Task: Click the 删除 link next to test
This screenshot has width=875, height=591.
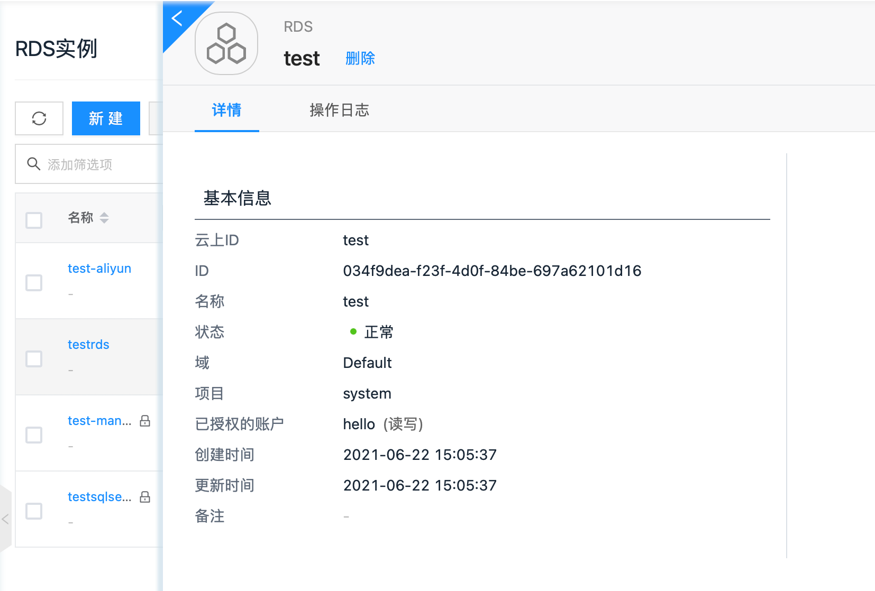Action: tap(360, 58)
